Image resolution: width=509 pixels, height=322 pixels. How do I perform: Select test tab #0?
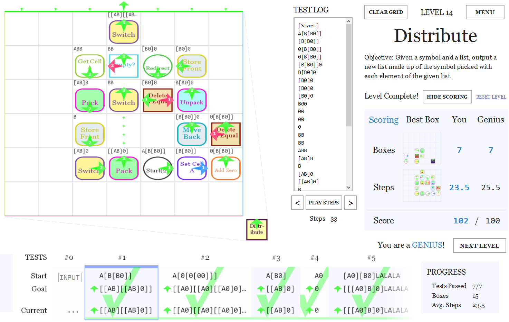coord(69,258)
